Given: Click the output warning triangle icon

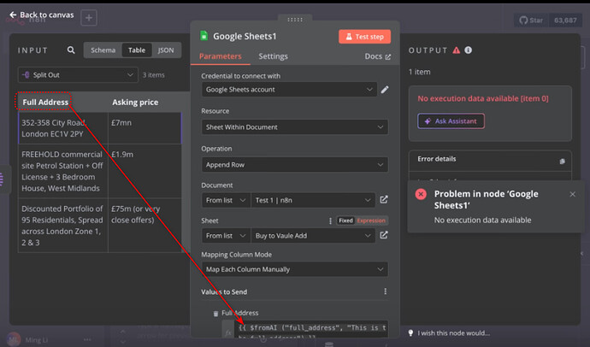Looking at the screenshot, I should [x=457, y=50].
